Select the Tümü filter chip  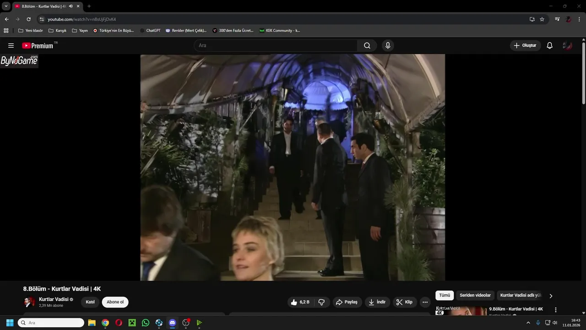pos(445,296)
